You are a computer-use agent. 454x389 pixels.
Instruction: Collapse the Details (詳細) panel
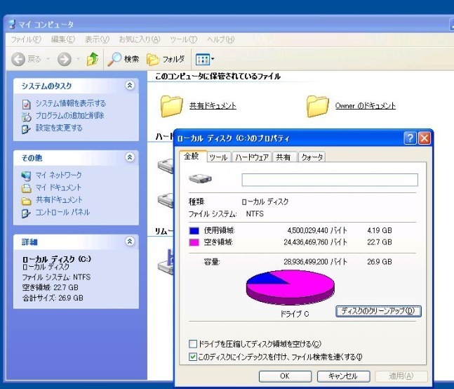point(129,242)
